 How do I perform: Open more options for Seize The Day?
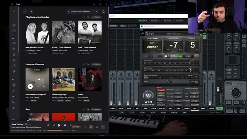(x=30, y=124)
